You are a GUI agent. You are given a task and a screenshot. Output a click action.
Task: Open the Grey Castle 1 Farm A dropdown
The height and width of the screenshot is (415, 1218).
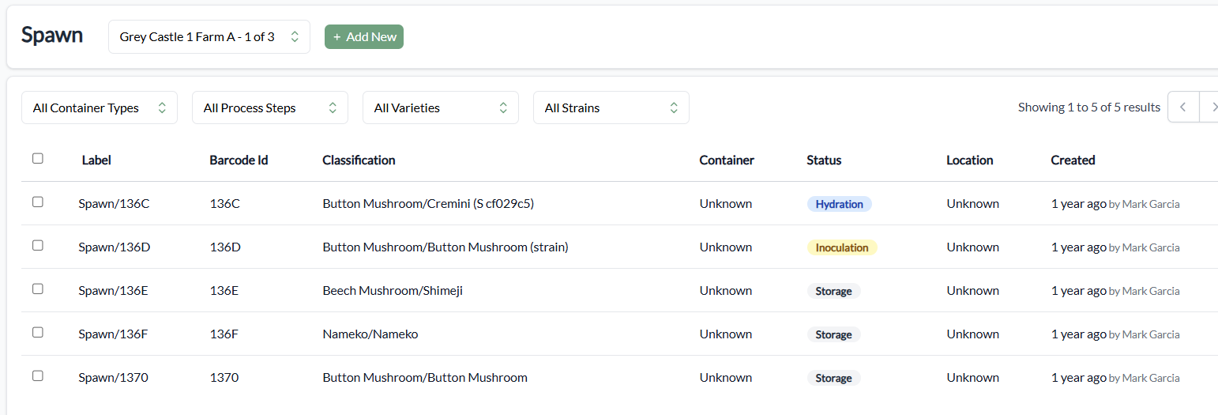(x=209, y=37)
